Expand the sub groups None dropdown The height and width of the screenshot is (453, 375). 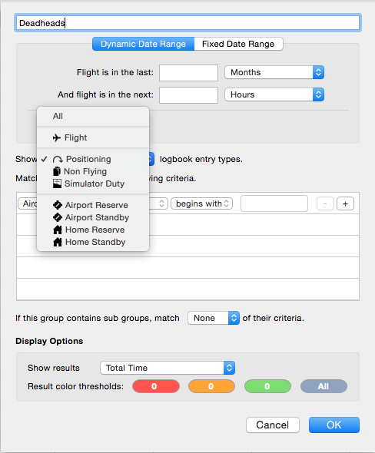tap(214, 318)
